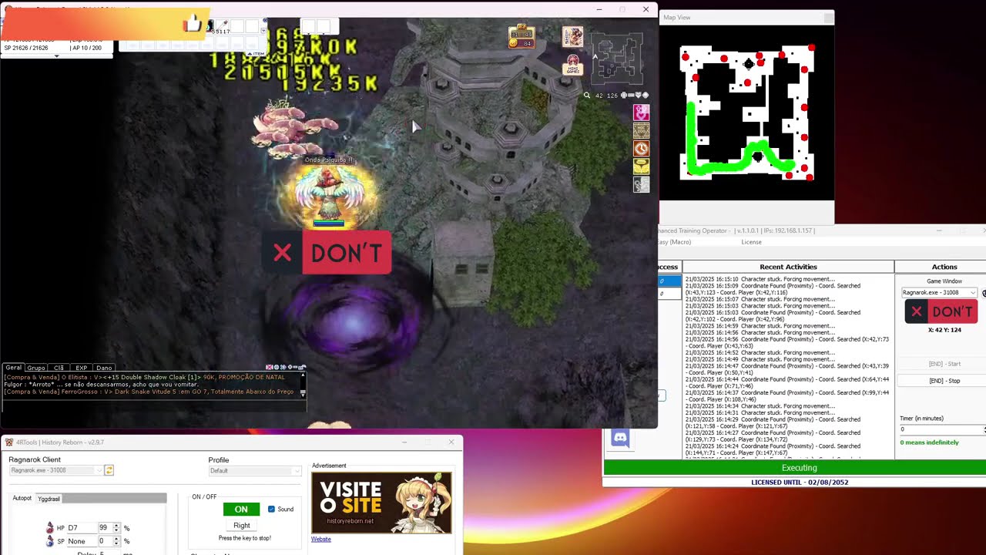Click the 4RTools title bar app icon

coord(9,442)
